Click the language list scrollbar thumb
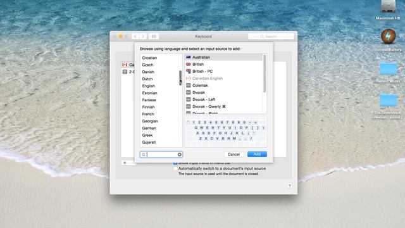405x228 pixels. pyautogui.click(x=180, y=78)
